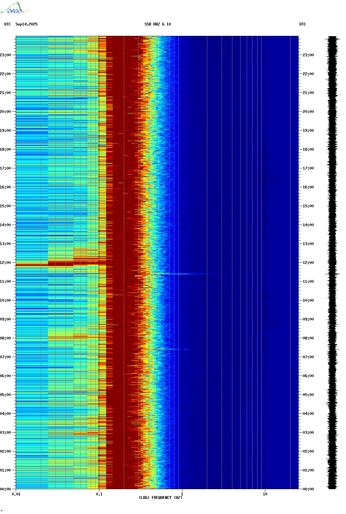The width and height of the screenshot is (346, 514).
Task: Click the horizontal event streak near 11:30
Action: (187, 274)
